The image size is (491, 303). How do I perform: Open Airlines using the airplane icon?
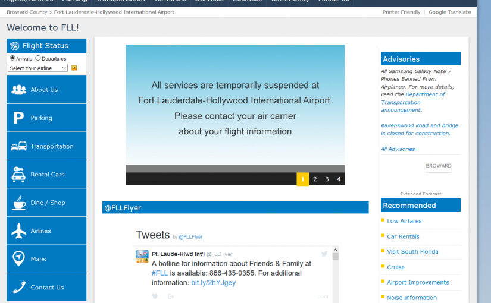tap(19, 231)
